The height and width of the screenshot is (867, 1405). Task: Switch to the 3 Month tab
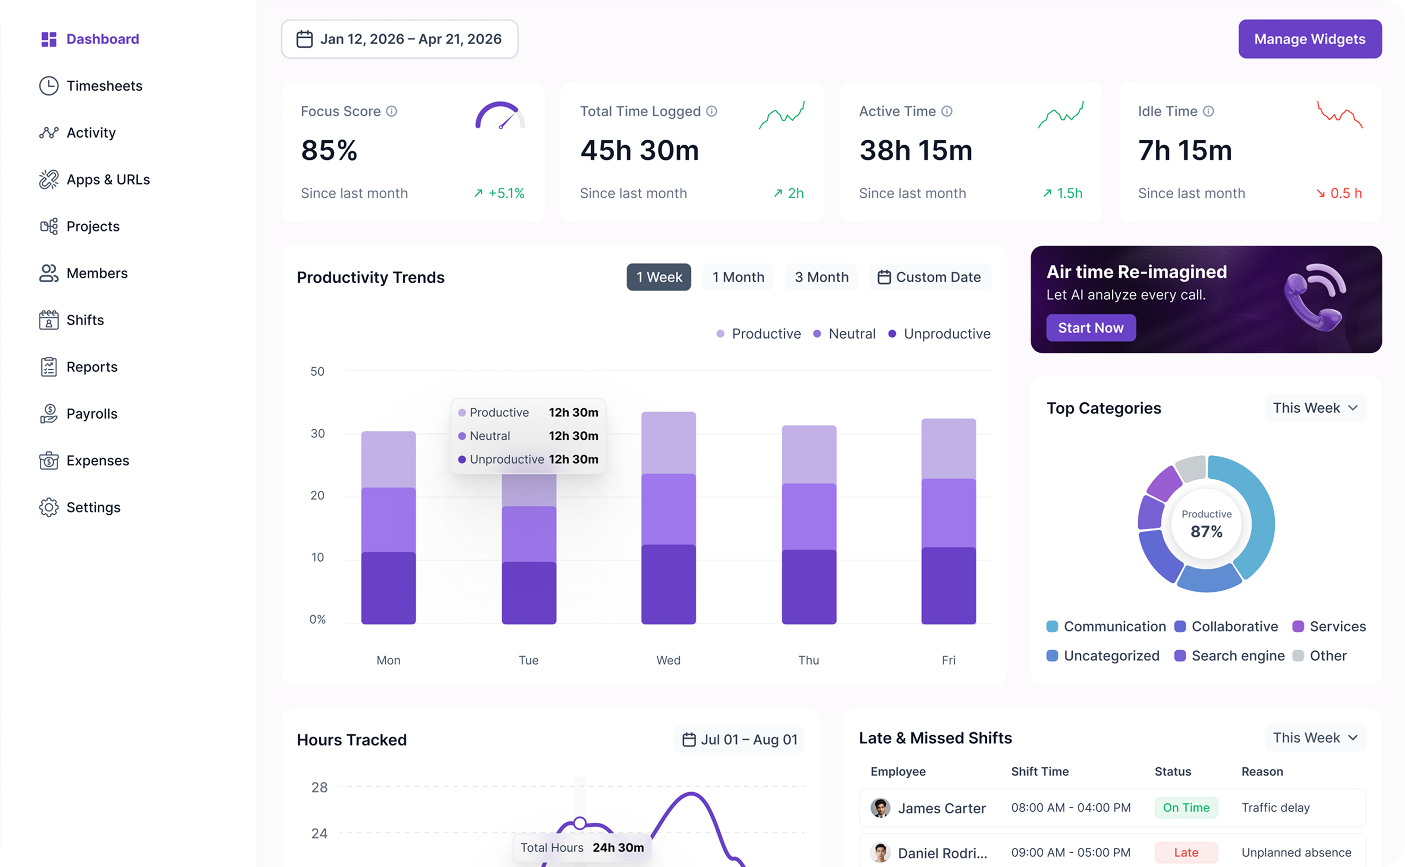(821, 277)
